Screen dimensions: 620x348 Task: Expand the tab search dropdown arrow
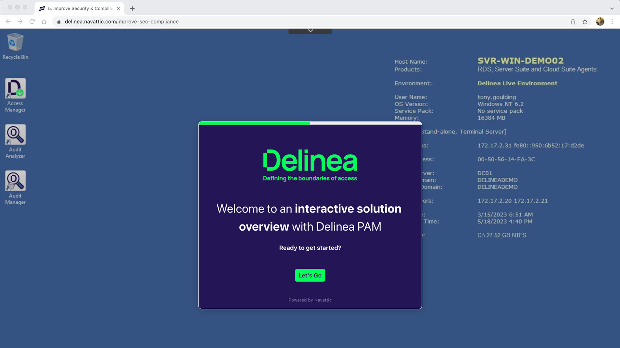pyautogui.click(x=612, y=8)
